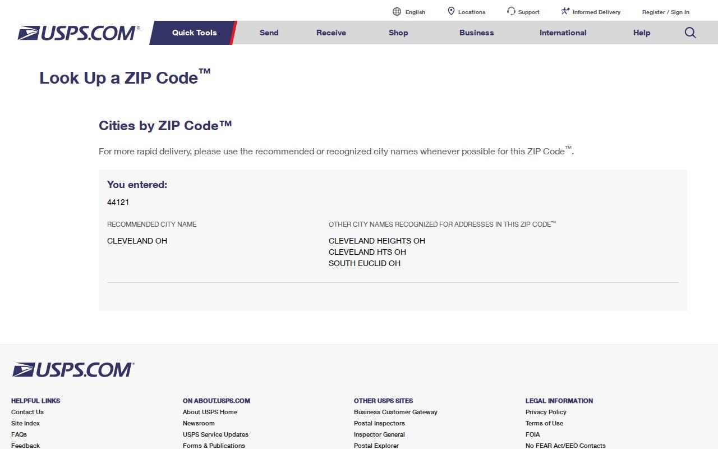This screenshot has width=718, height=449.
Task: Select recommended city CLEVELAND OH
Action: click(137, 241)
